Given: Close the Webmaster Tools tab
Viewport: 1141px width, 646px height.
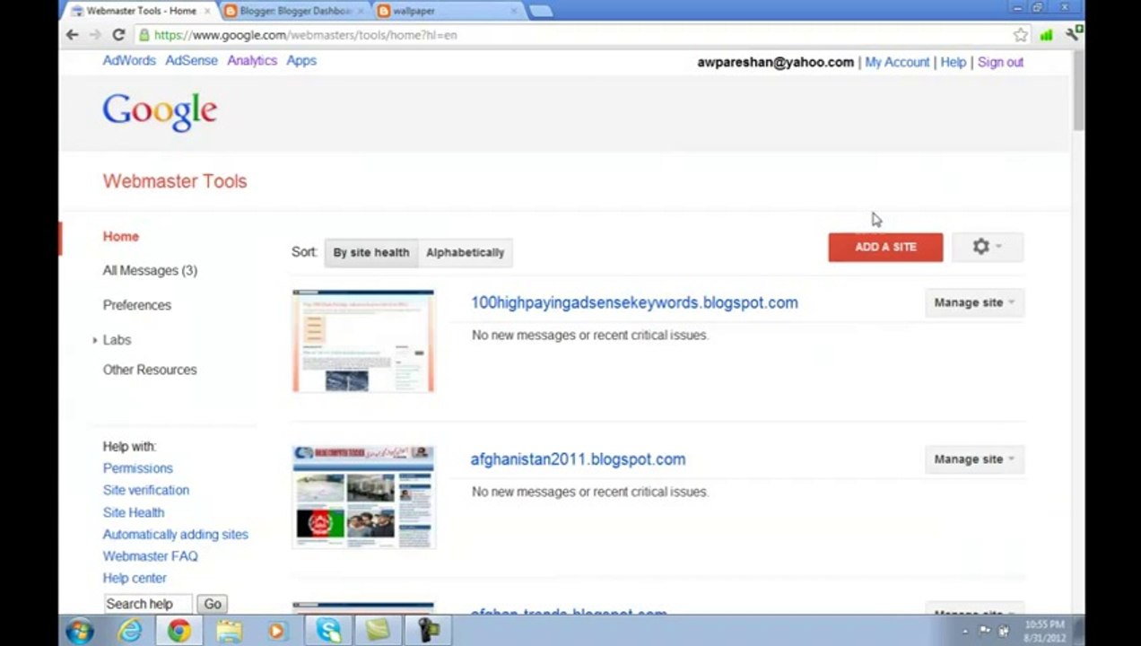Looking at the screenshot, I should [207, 11].
